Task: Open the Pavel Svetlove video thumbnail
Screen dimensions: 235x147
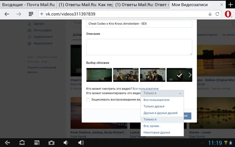Action: [x=99, y=113]
